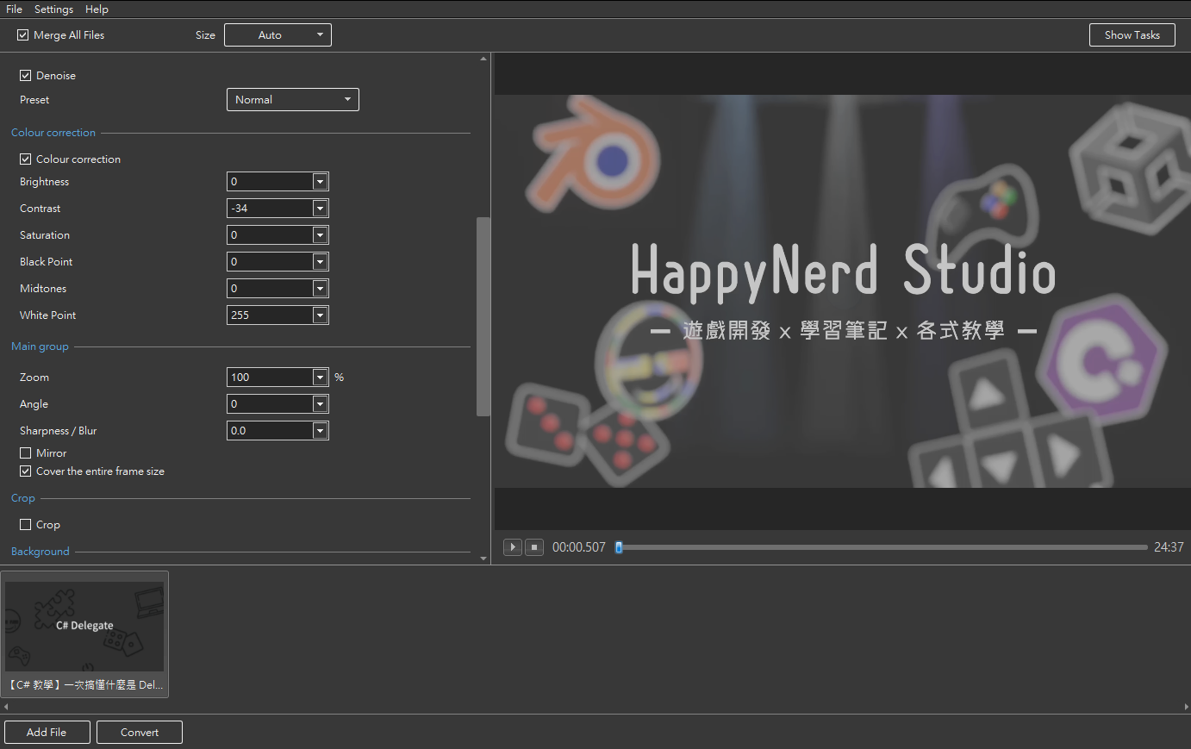The height and width of the screenshot is (749, 1191).
Task: Click the Colour correction section heading
Action: click(53, 133)
